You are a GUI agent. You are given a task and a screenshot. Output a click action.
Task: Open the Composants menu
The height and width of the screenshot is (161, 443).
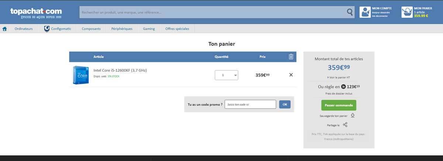(x=91, y=29)
